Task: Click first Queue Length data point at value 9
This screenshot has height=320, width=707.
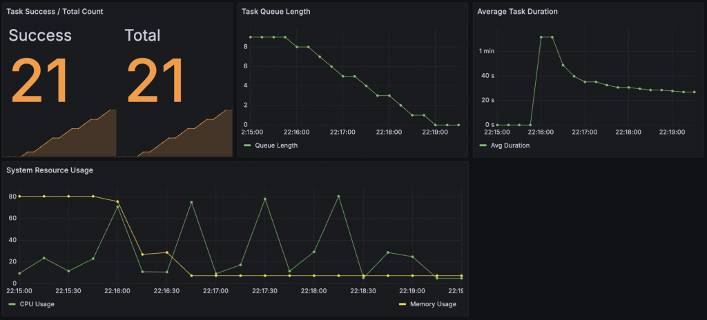Action: [250, 37]
